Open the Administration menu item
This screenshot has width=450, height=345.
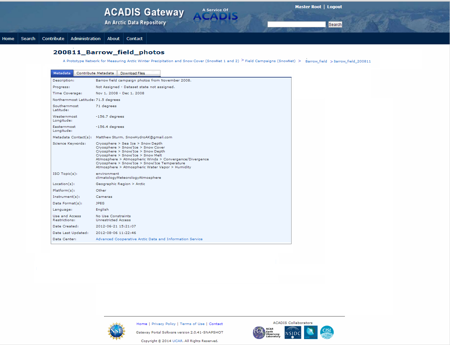86,38
